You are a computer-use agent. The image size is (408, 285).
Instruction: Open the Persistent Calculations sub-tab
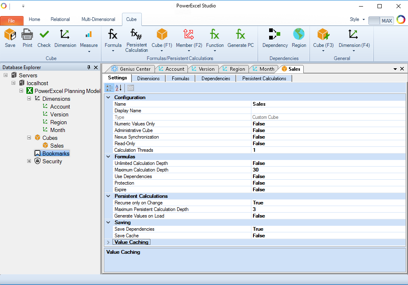click(264, 79)
